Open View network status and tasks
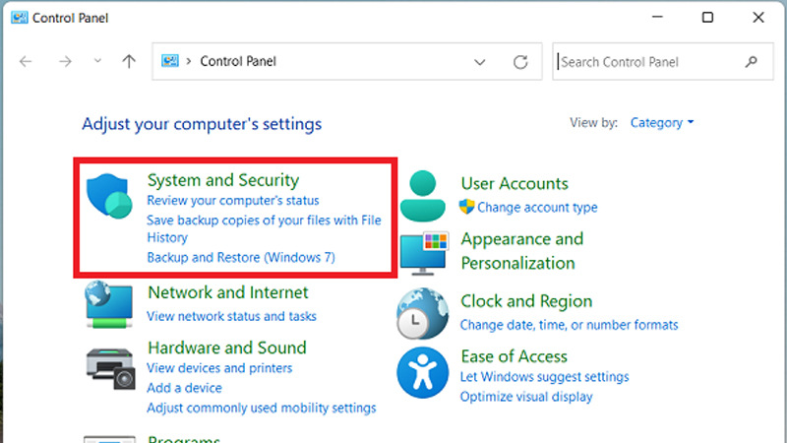Image resolution: width=787 pixels, height=443 pixels. [x=231, y=316]
